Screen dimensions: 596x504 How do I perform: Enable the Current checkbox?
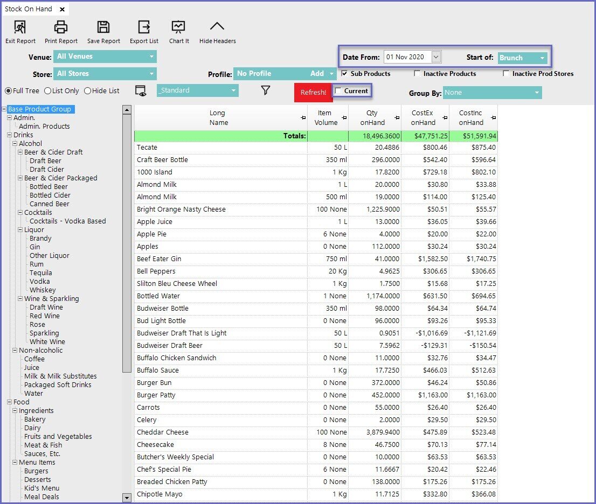(x=338, y=91)
